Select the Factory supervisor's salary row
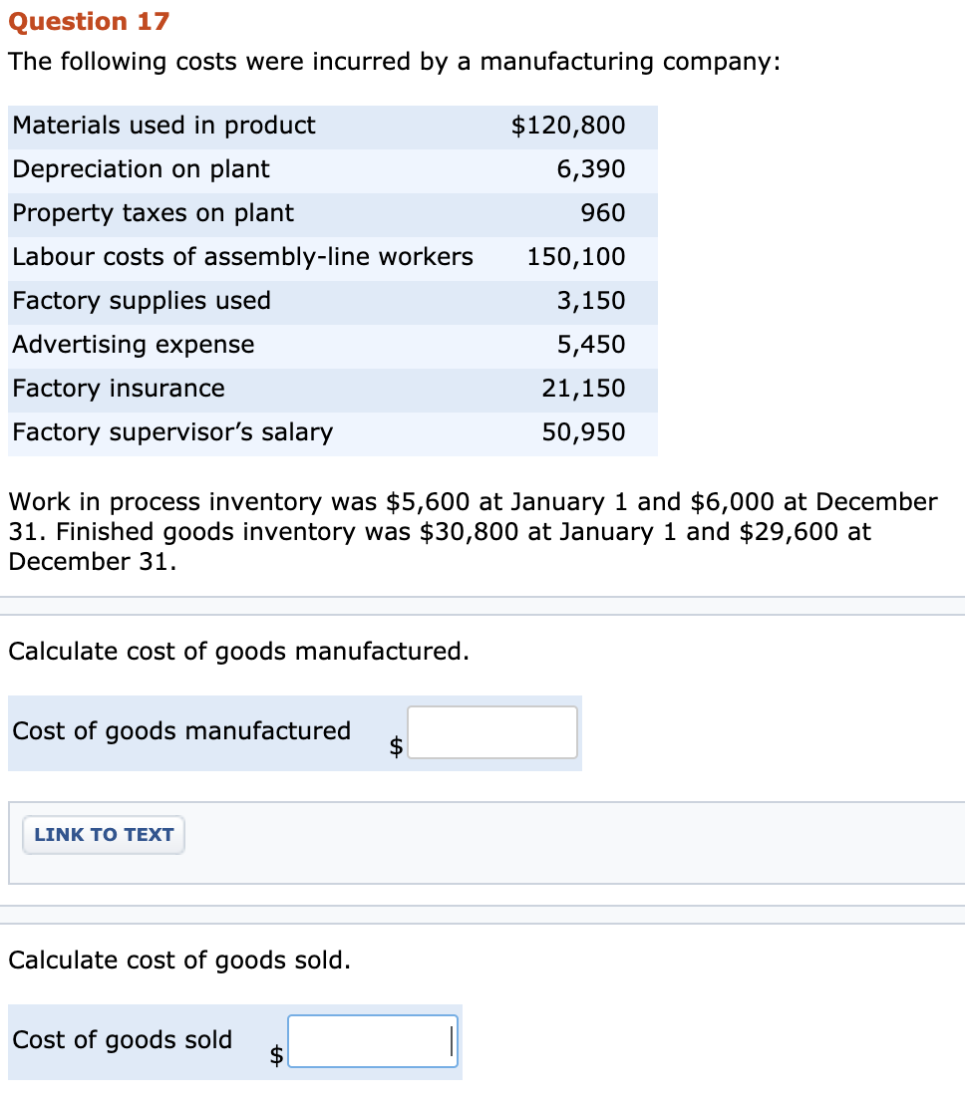965x1104 pixels. [x=171, y=432]
